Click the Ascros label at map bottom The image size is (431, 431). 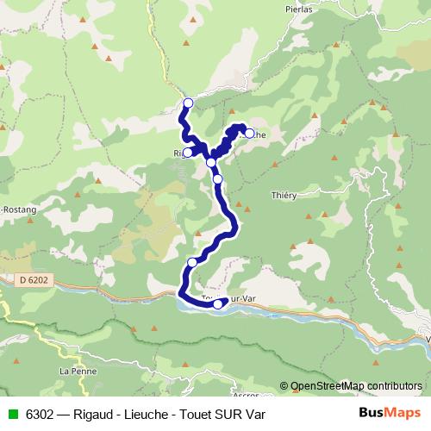pyautogui.click(x=246, y=395)
